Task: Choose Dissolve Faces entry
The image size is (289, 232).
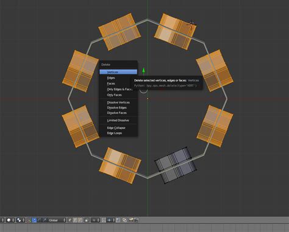Action: pyautogui.click(x=118, y=113)
